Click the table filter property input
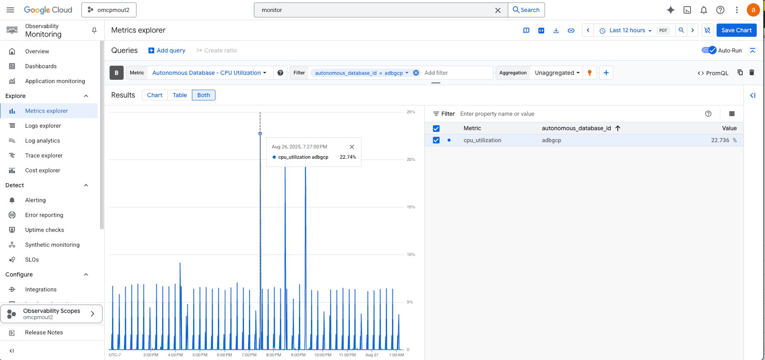765x360 pixels. [x=579, y=114]
